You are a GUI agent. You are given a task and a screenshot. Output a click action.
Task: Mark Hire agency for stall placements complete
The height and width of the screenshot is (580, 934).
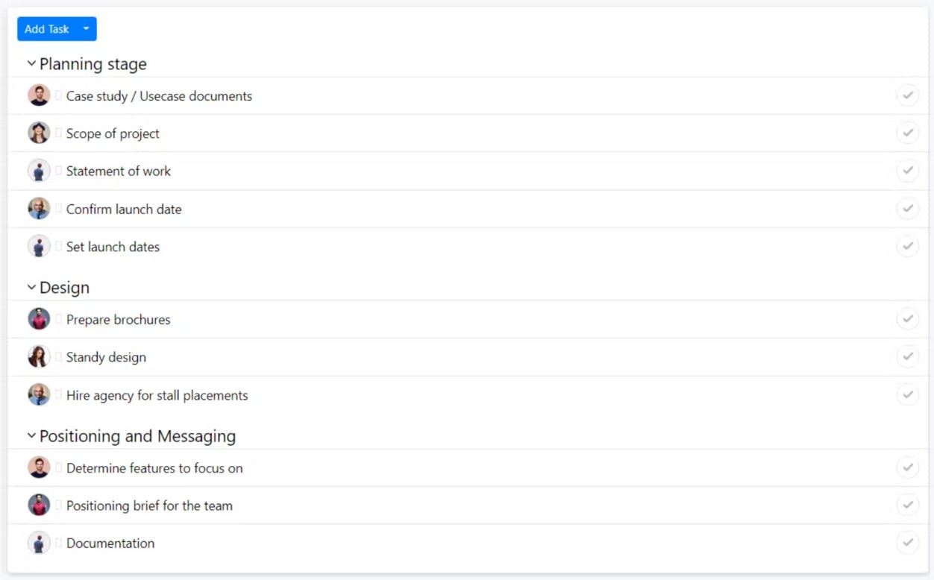pos(907,394)
